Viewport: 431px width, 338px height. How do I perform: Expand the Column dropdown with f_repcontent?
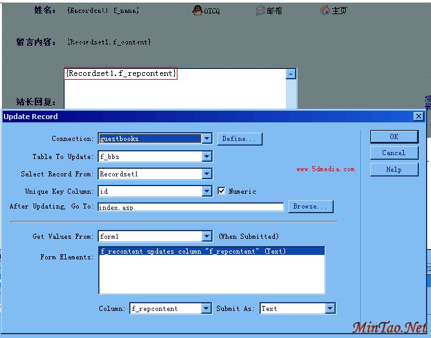coord(206,308)
